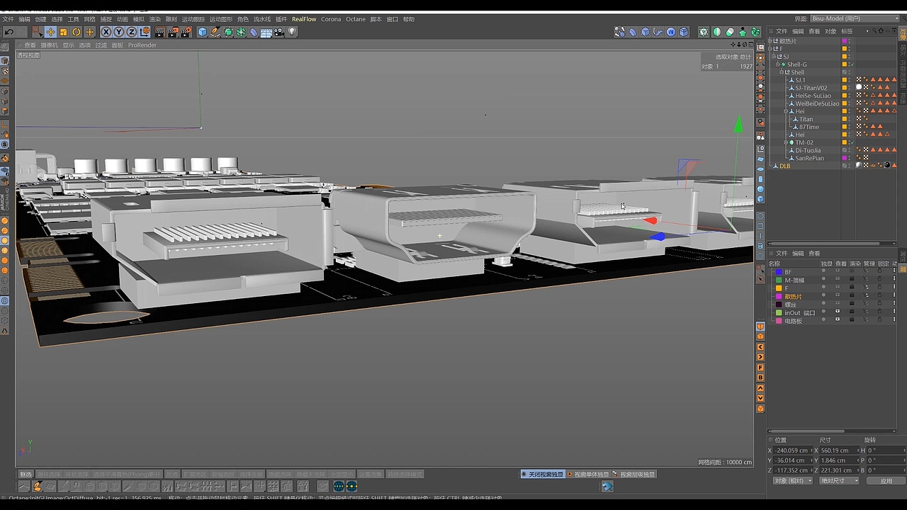This screenshot has height=510, width=907.
Task: Open the ProRender viewport menu
Action: click(142, 45)
